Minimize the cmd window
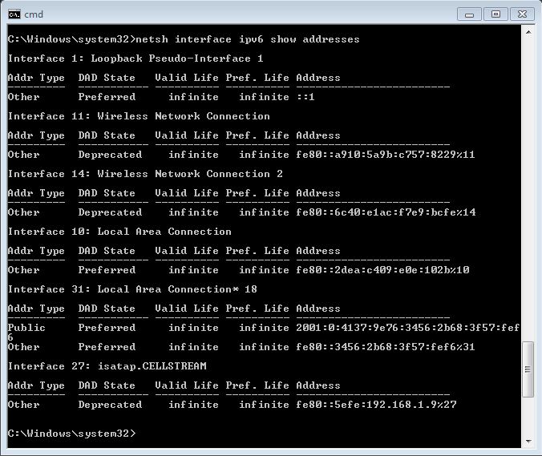The height and width of the screenshot is (456, 542). [470, 14]
